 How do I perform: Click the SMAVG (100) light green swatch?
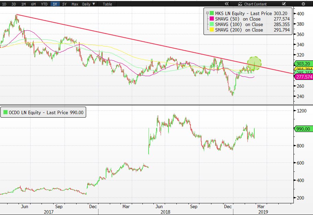212,24
